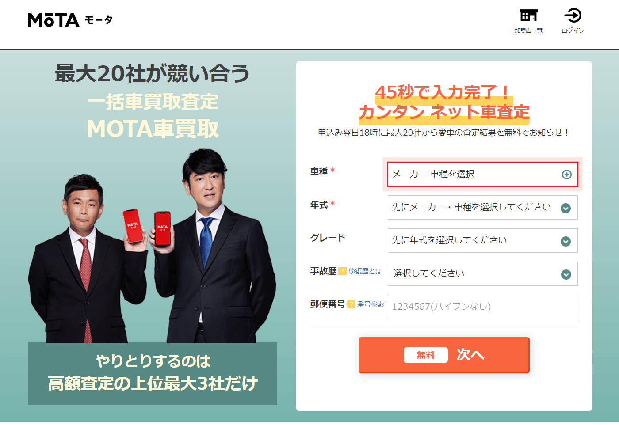
Task: Click the yellow question icon beside 事故歴
Action: [343, 271]
